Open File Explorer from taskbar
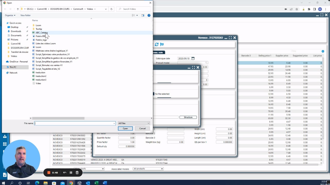Viewport: 330px width, 185px height. [x=46, y=183]
